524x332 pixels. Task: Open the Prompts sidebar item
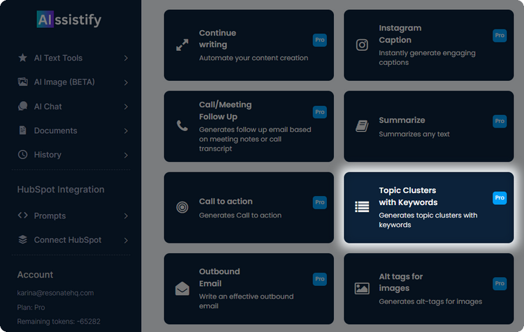tap(50, 216)
